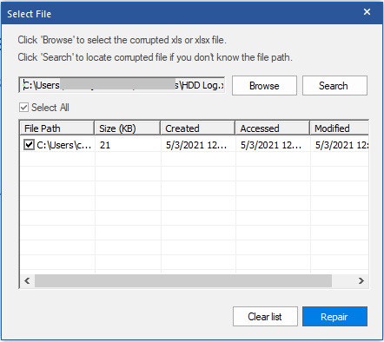
Task: Uncheck the C:\Users file row checkbox
Action: [x=29, y=144]
